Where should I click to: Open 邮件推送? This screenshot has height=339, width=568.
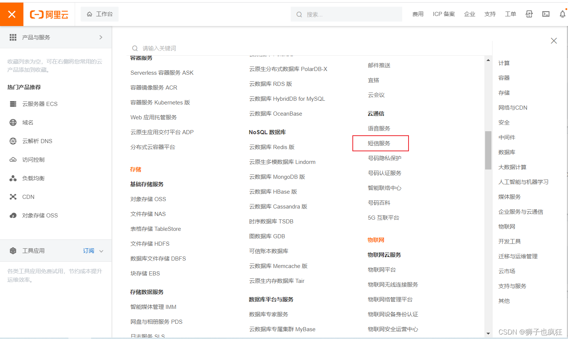pyautogui.click(x=379, y=65)
